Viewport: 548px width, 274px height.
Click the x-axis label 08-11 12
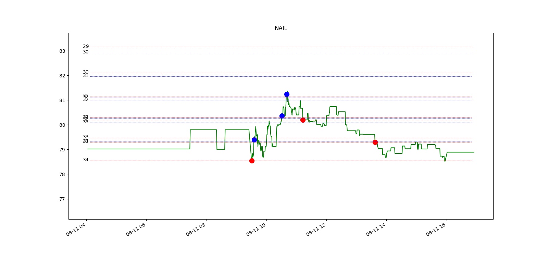[316, 229]
